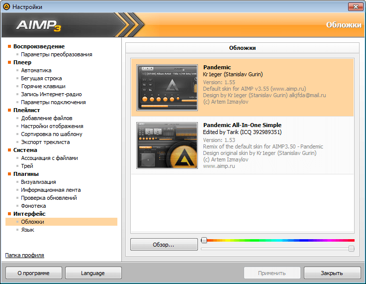Image resolution: width=366 pixels, height=284 pixels.
Task: Open the Плеер settings category
Action: (x=22, y=62)
